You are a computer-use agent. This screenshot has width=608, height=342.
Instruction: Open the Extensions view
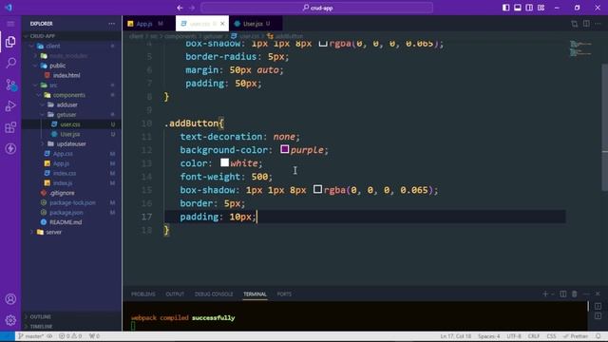[10, 127]
